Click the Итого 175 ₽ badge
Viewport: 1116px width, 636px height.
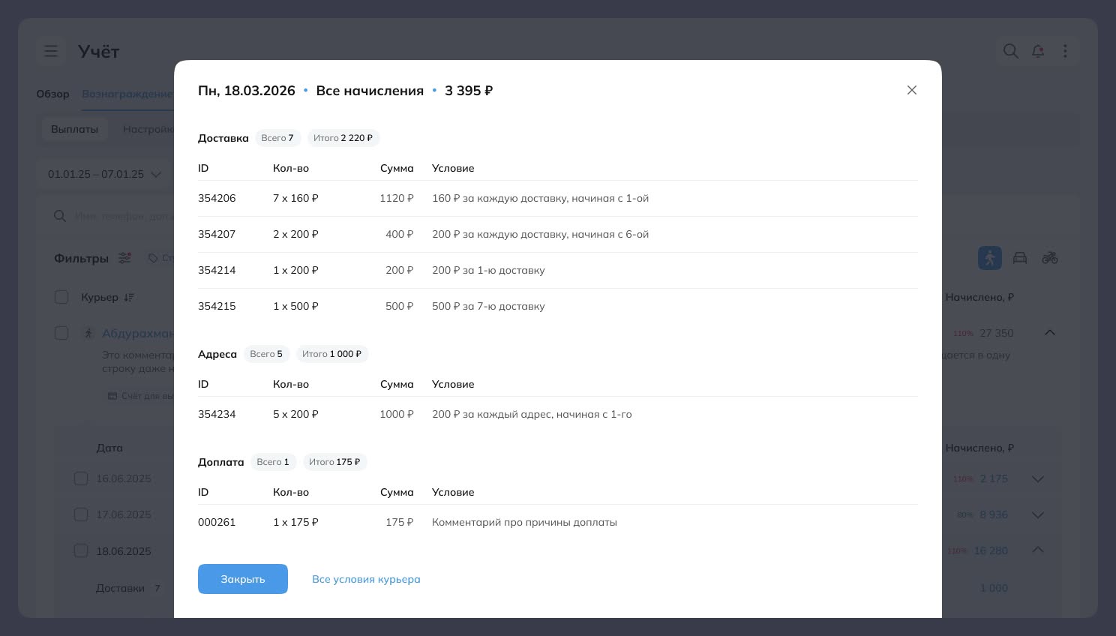coord(334,462)
